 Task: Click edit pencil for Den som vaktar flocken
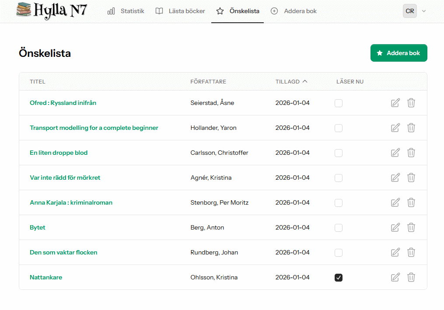[395, 253]
